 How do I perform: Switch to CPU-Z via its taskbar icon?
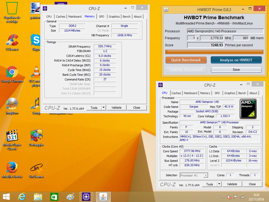point(86,197)
